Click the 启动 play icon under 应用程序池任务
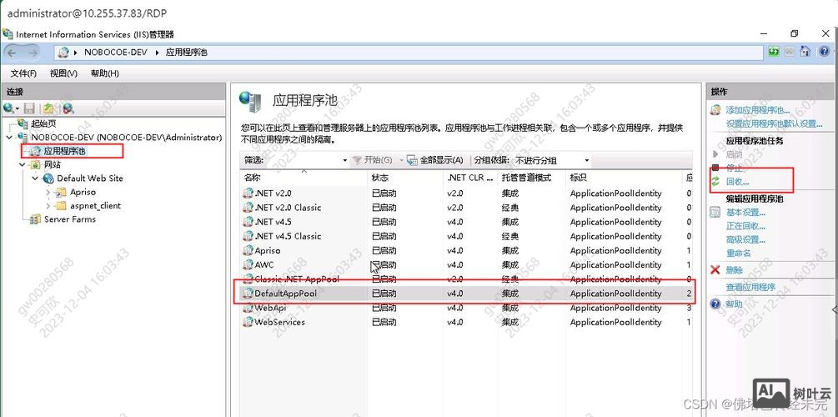The height and width of the screenshot is (417, 838). [715, 154]
